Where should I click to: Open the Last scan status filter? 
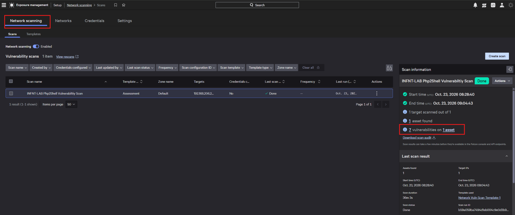click(140, 68)
